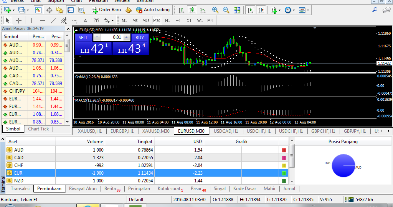Screen dimensions: 393x207
Task: Insert a text label tool
Action: [x=96, y=21]
